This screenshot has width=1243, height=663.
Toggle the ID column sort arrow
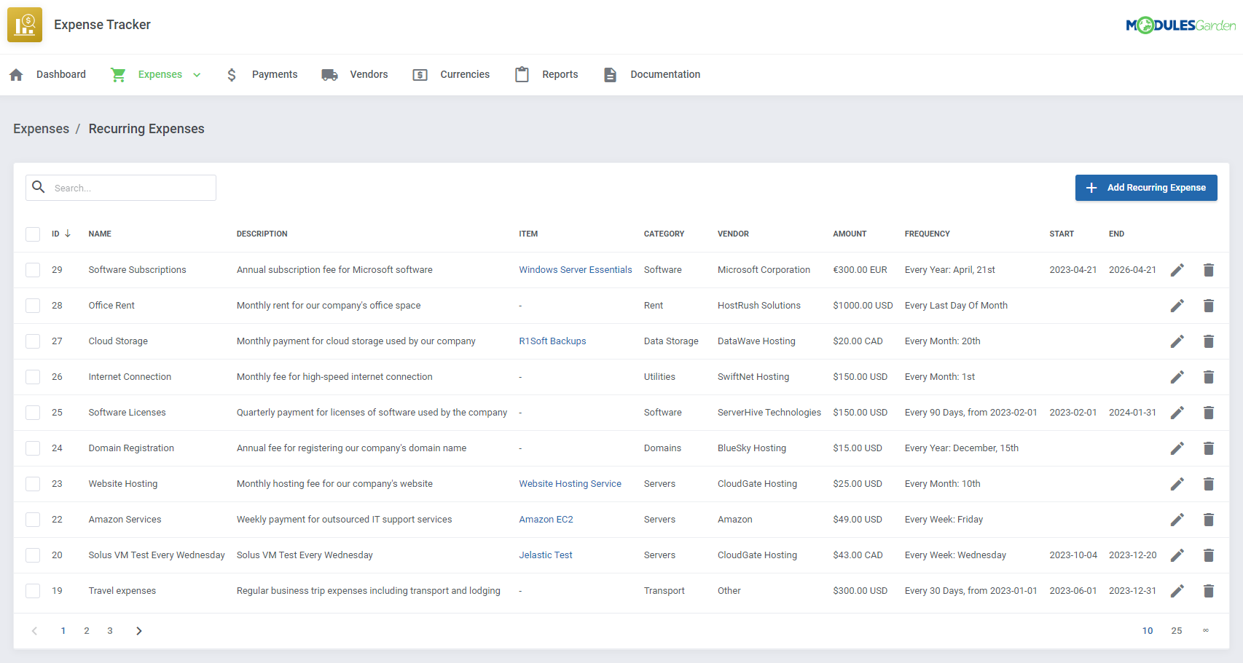coord(67,234)
